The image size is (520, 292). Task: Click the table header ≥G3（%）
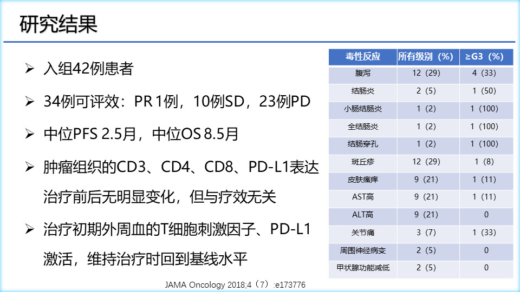[486, 57]
